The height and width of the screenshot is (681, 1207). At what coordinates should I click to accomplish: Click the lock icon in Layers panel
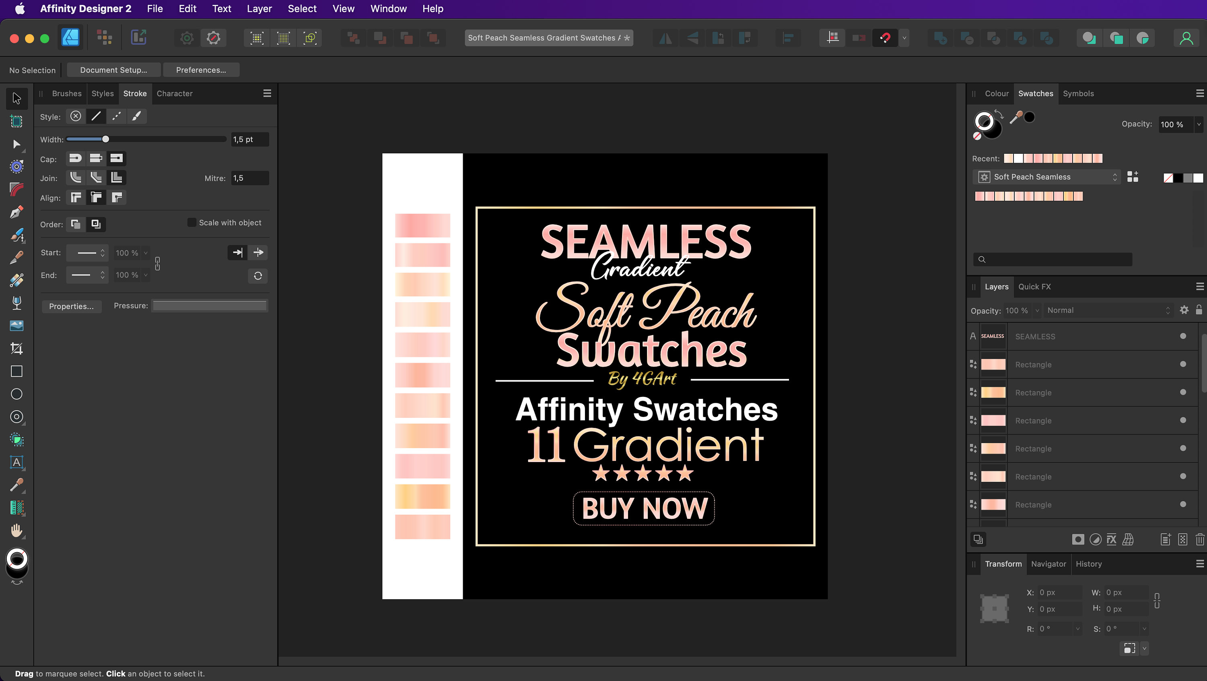pyautogui.click(x=1199, y=310)
